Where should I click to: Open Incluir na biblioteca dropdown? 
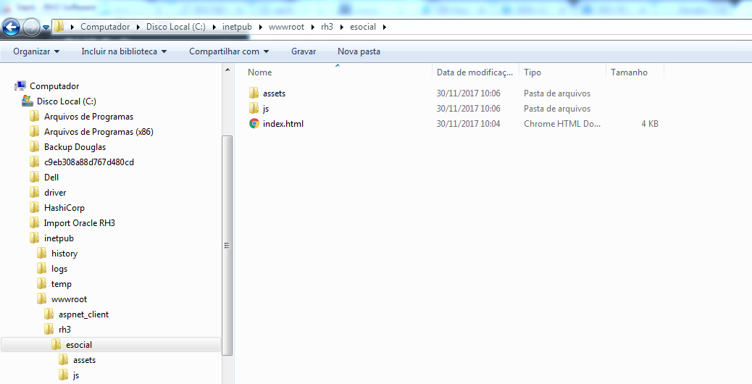tap(124, 51)
